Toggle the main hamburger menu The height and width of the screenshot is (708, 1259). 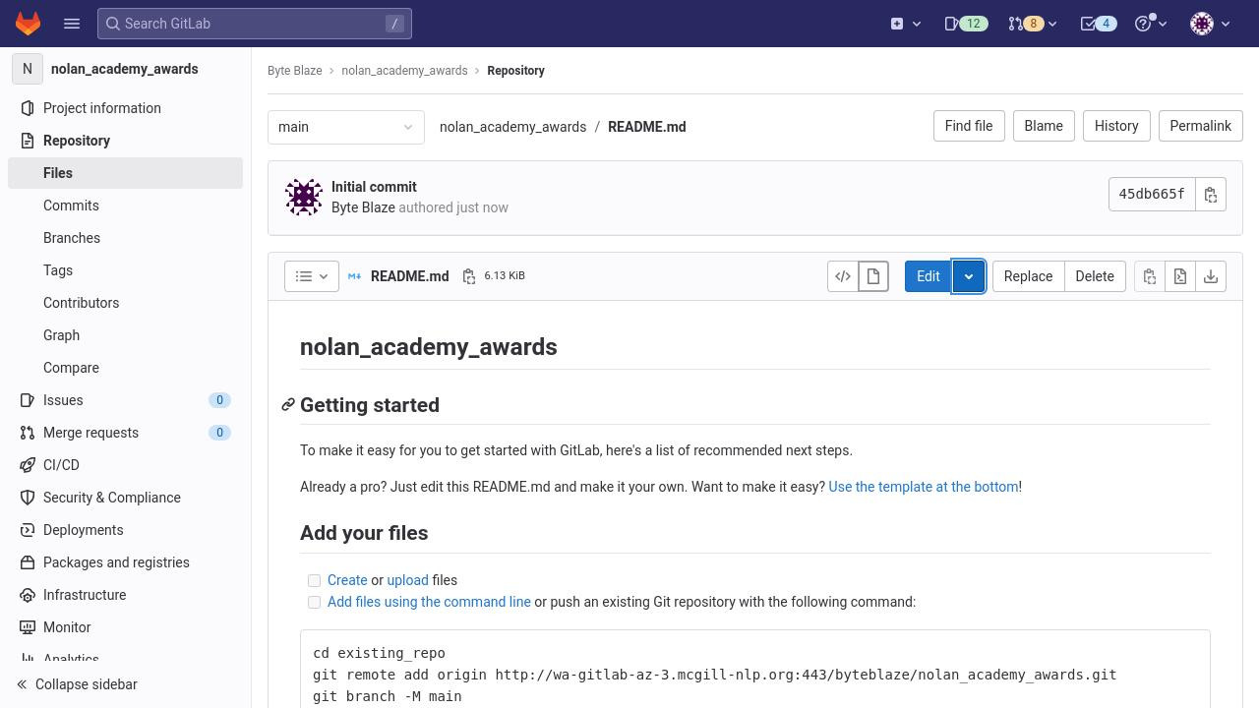pyautogui.click(x=72, y=24)
